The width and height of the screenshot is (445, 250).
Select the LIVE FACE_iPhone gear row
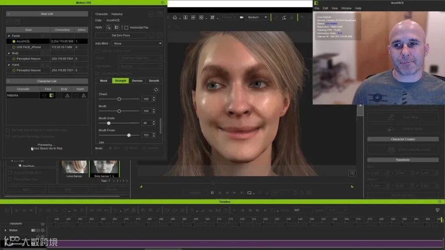click(x=29, y=47)
